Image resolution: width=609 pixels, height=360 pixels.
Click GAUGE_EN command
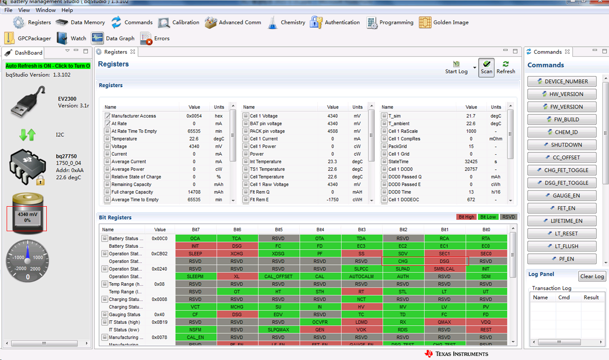[x=562, y=196]
